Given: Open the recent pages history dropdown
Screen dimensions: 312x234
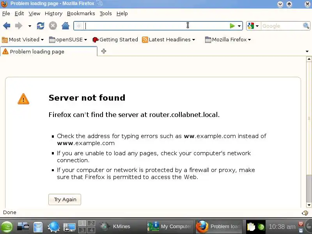Looking at the screenshot, I should point(30,26).
